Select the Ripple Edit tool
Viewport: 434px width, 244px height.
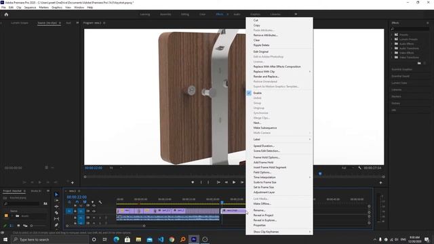click(x=56, y=206)
